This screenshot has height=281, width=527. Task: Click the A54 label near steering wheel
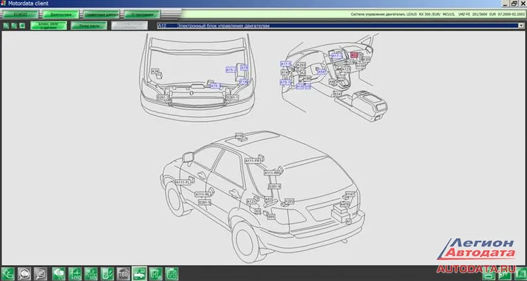(322, 72)
